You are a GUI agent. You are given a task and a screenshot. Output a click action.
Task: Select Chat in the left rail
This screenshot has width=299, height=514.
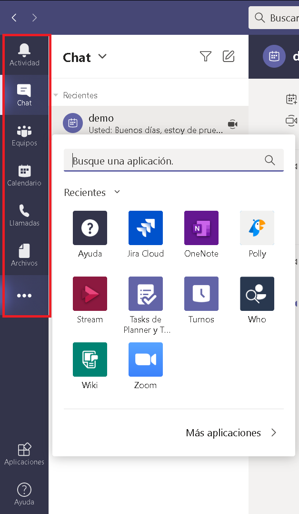24,95
